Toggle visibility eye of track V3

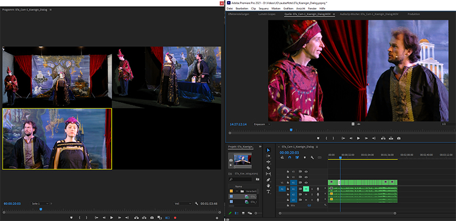pos(306,171)
